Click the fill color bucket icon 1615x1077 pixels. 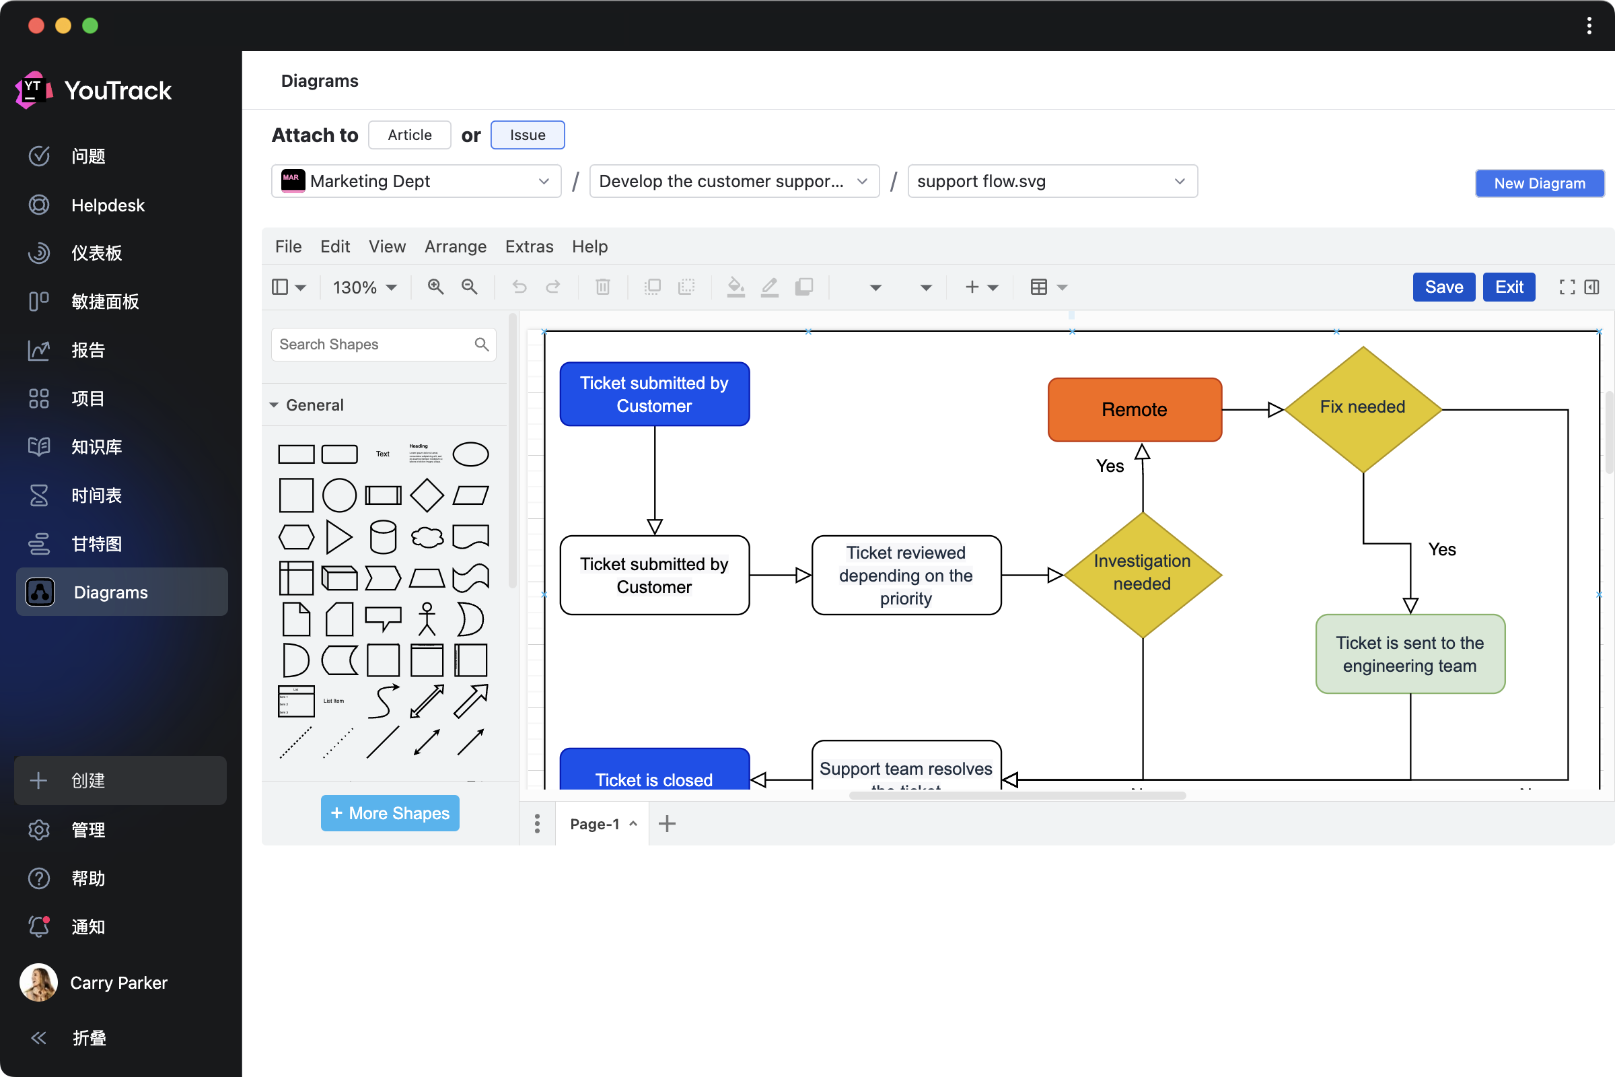[x=735, y=287]
